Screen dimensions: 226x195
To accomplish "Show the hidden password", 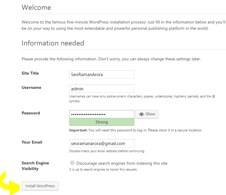I will [147, 114].
